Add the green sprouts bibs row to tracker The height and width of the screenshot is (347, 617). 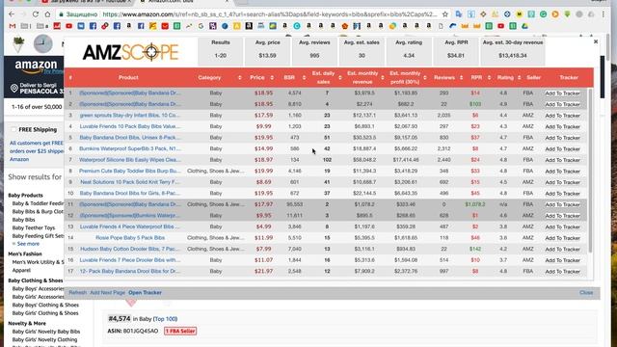(x=563, y=116)
